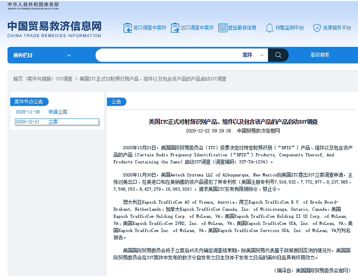Image resolution: width=358 pixels, height=276 pixels.
Task: Open the 法律服务平台 shield icon
Action: (317, 28)
